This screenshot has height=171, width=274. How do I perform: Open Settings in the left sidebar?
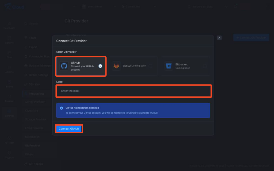9,113
